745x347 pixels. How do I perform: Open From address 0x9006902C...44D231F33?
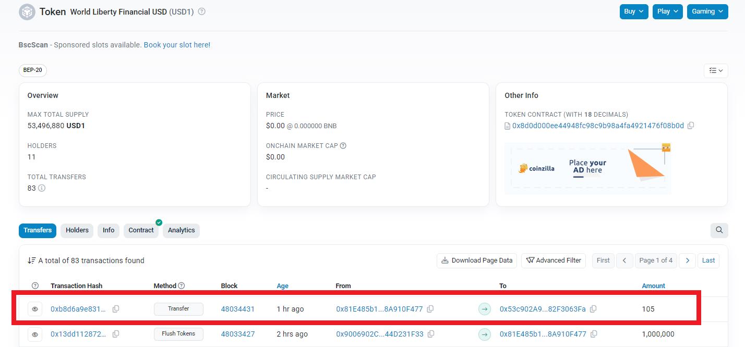[380, 334]
